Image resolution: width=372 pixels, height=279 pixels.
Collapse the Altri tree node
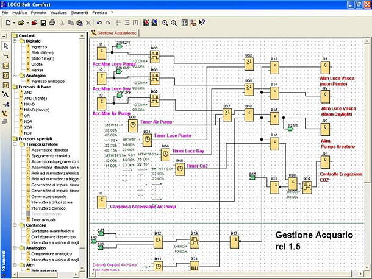tap(15, 265)
